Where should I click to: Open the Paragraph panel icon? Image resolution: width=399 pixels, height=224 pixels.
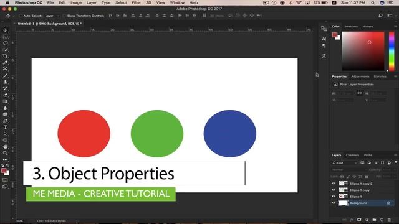324,45
